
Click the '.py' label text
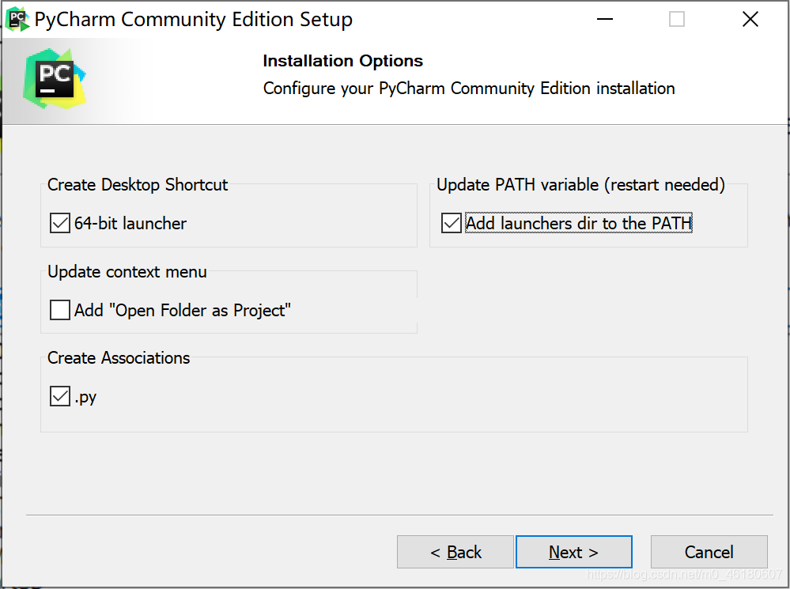pos(85,397)
